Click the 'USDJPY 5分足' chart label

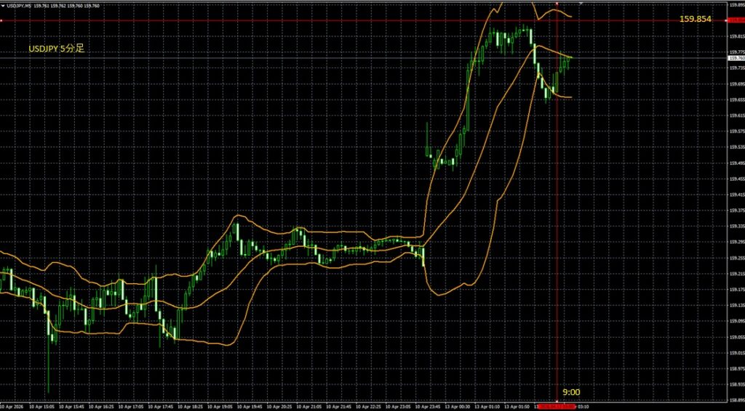click(x=57, y=49)
